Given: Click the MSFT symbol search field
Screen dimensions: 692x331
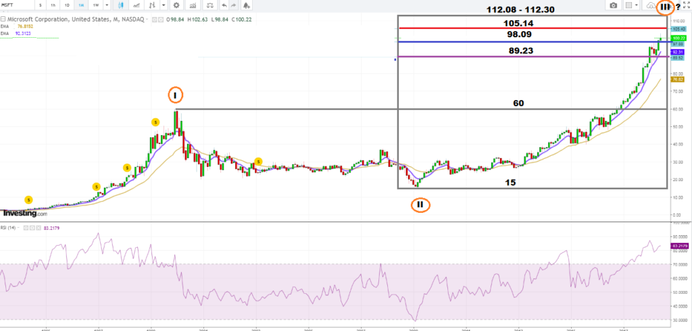Looking at the screenshot, I should point(16,5).
